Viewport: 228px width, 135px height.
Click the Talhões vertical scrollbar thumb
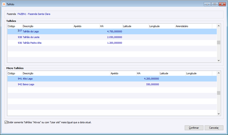[219, 42]
